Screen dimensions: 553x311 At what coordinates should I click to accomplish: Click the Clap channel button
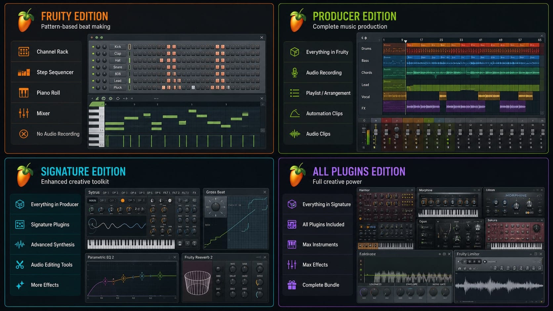tap(118, 54)
